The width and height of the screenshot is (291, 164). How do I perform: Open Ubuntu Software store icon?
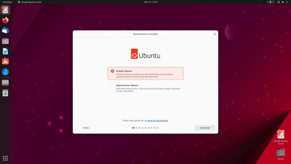(x=5, y=61)
